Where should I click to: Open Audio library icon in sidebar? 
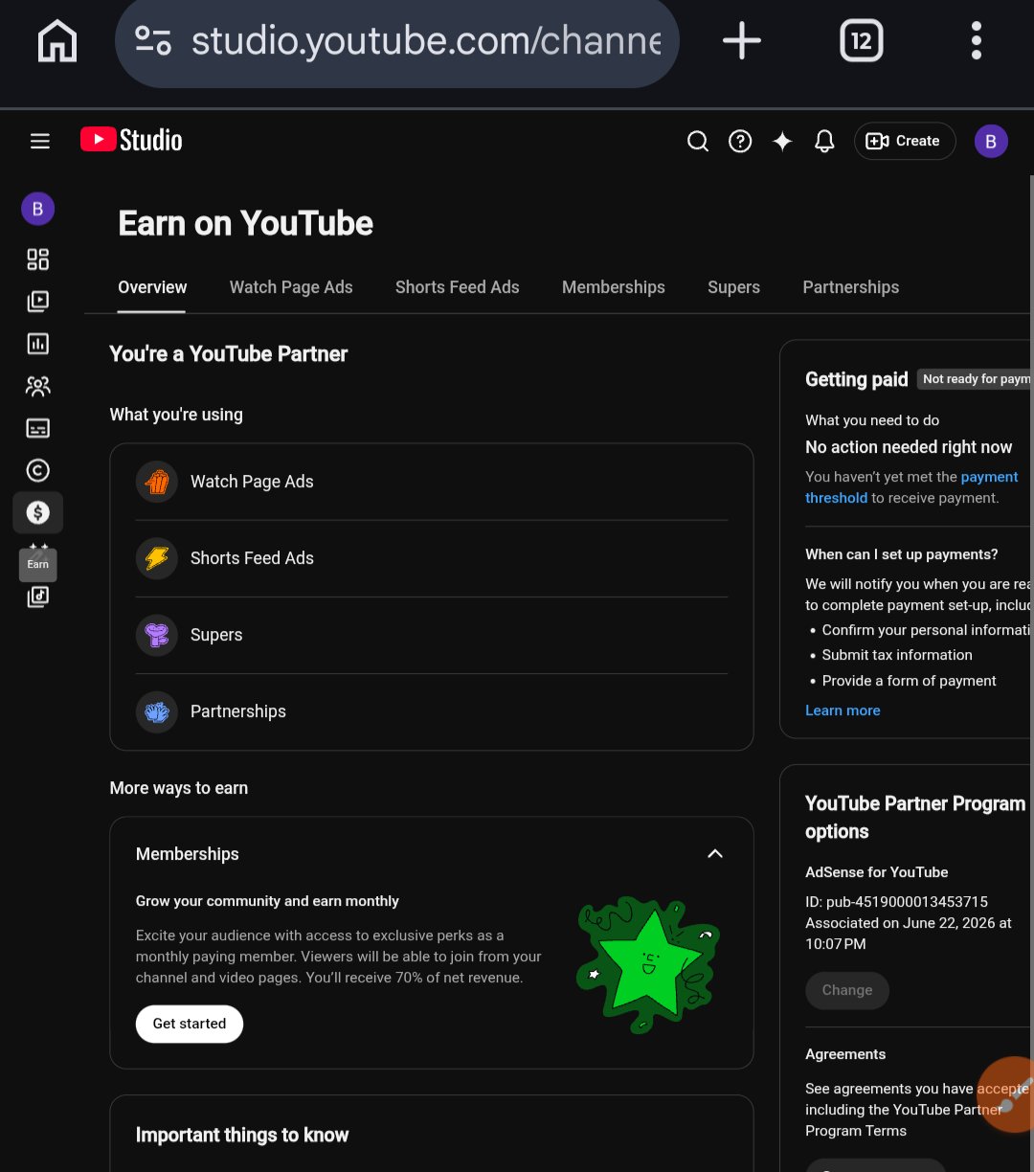click(x=38, y=597)
